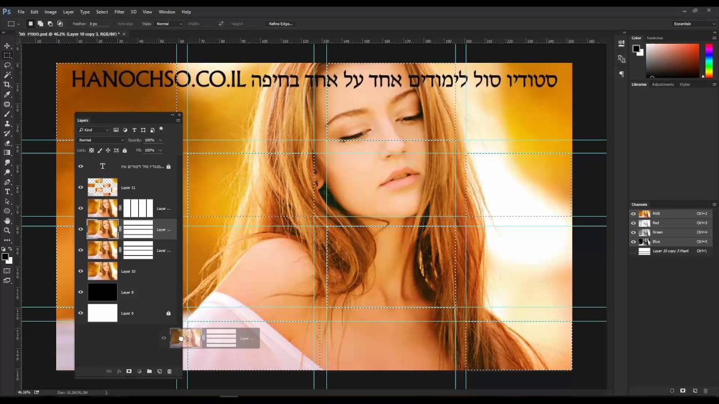719x404 pixels.
Task: Click Save selection as channel icon
Action: [x=683, y=391]
